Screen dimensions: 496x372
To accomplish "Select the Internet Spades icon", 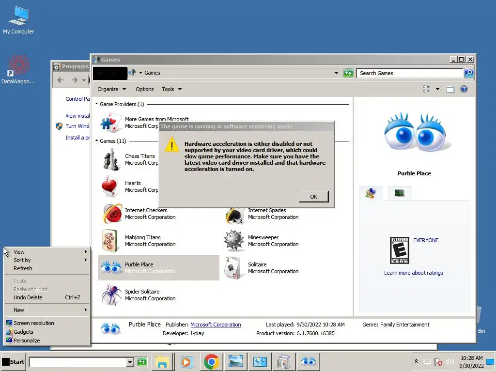I will [235, 215].
